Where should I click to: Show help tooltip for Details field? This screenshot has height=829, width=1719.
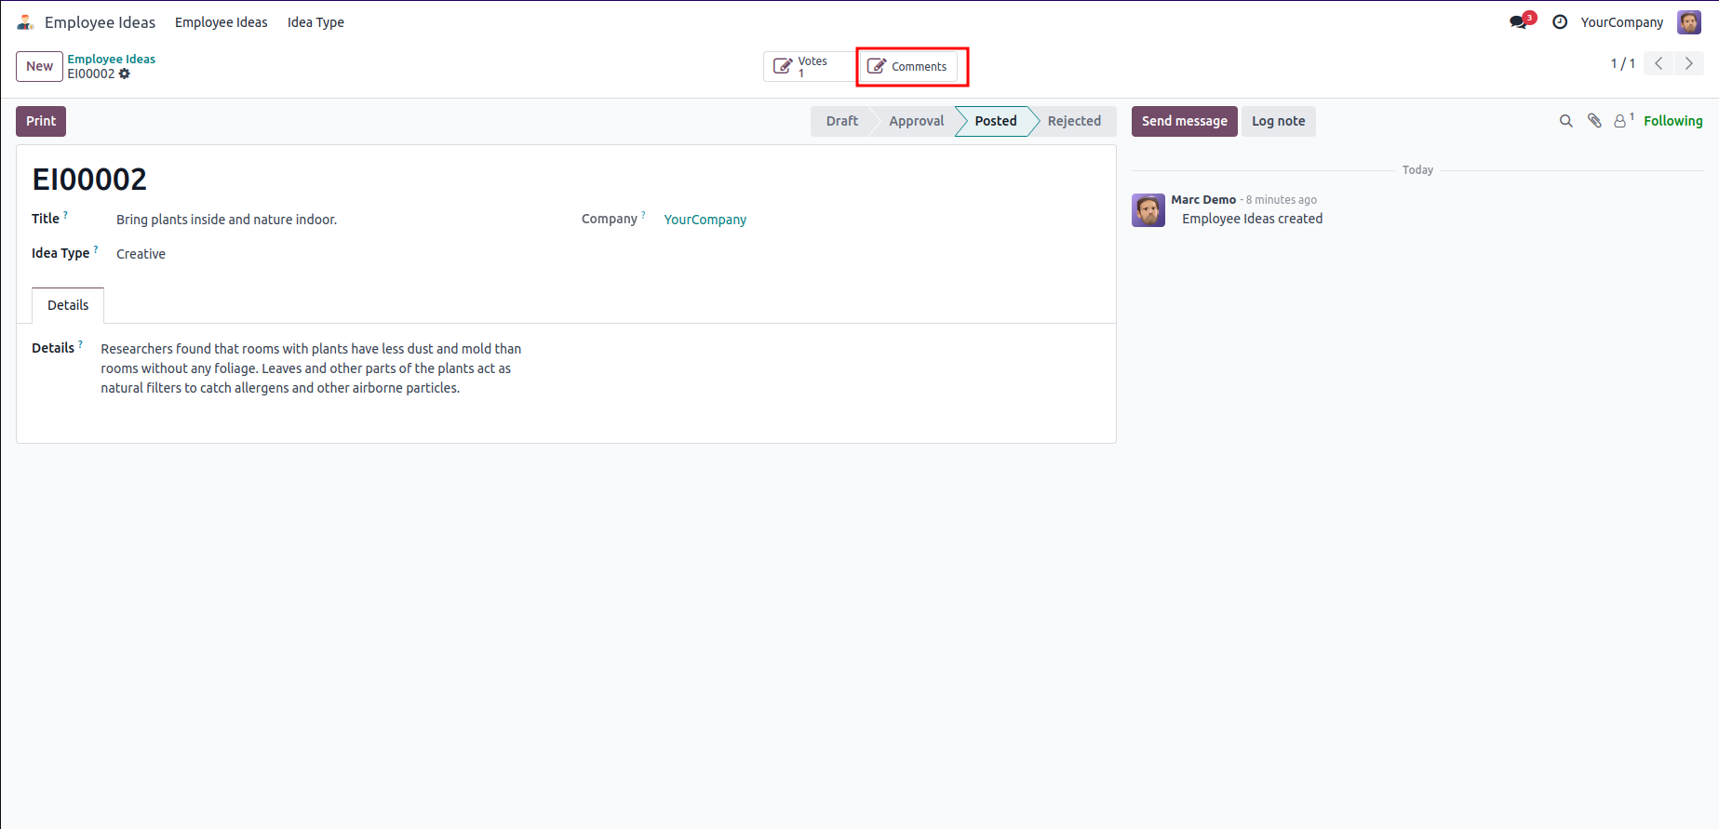pos(80,344)
